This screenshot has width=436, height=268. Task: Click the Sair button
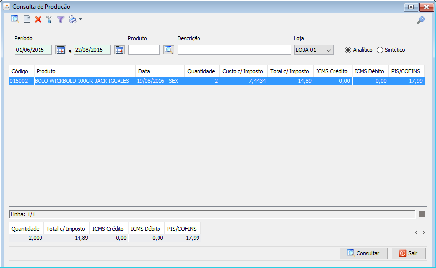pyautogui.click(x=408, y=253)
